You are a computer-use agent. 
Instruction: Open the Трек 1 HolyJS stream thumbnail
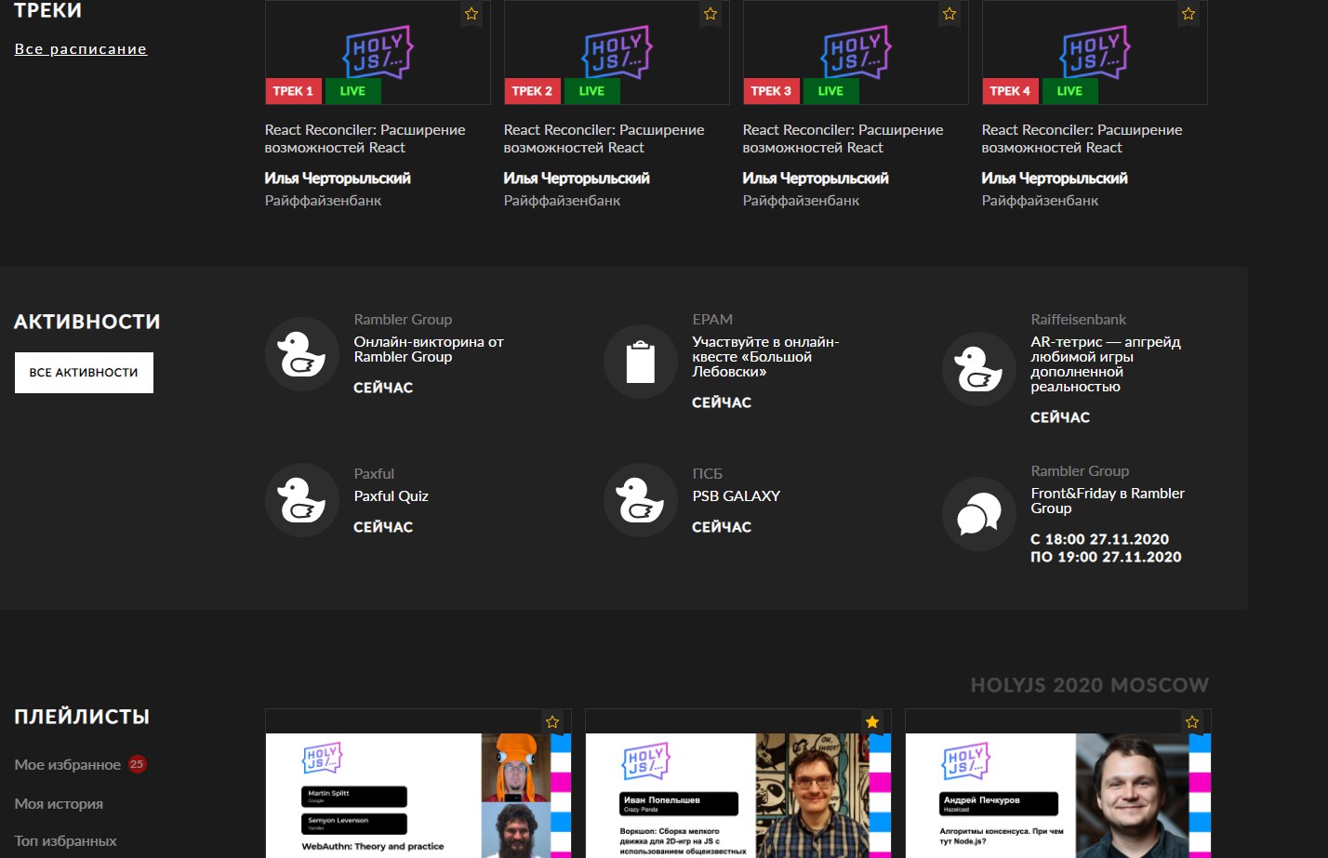pos(378,52)
